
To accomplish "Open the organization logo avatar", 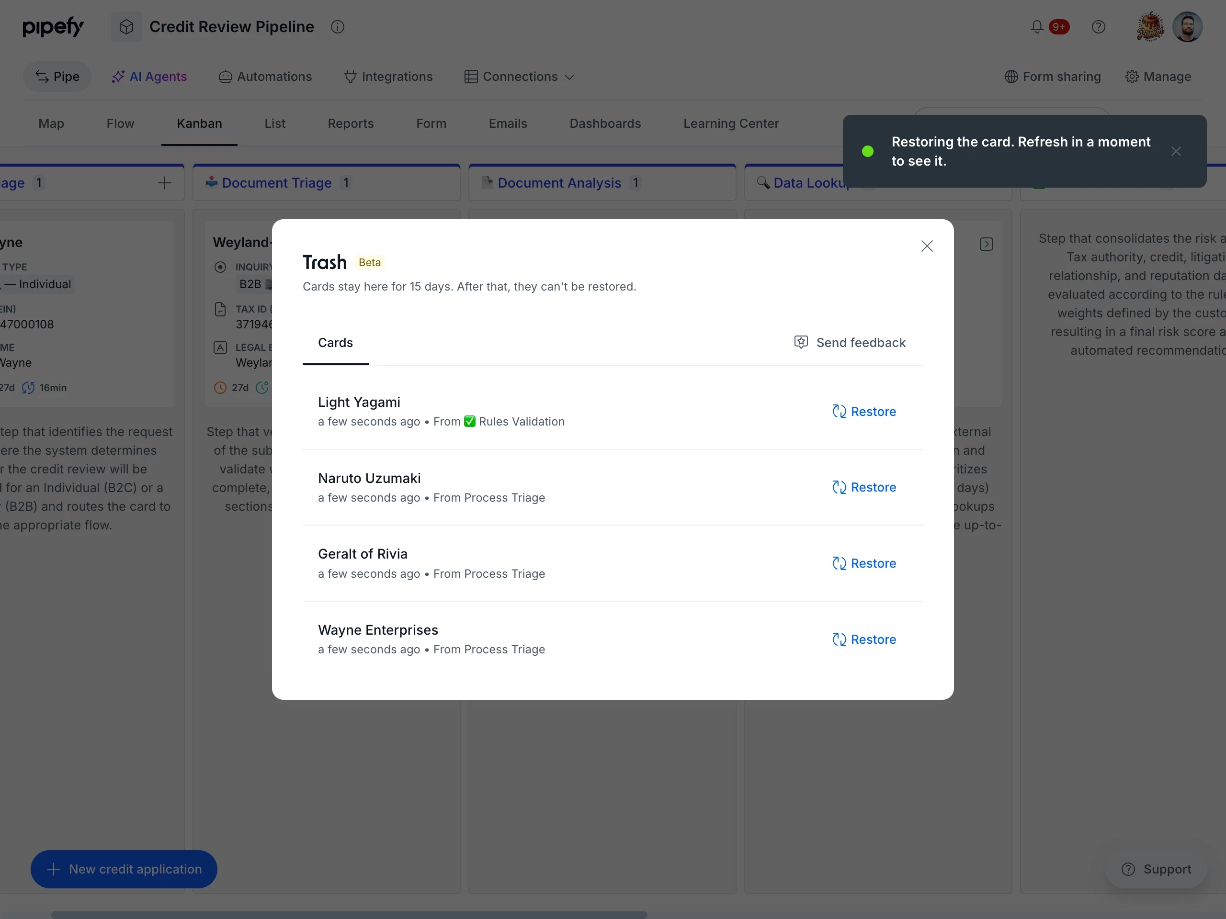I will pyautogui.click(x=1151, y=27).
